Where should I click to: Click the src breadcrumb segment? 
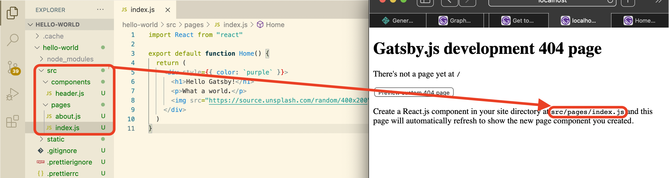pos(171,25)
